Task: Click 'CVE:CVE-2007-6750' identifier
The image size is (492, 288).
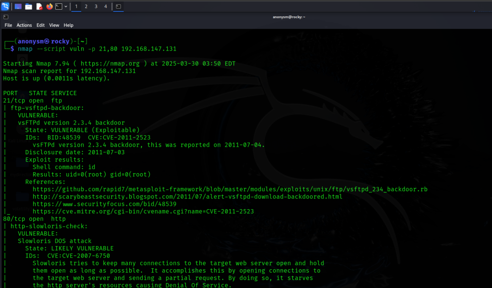Action: pyautogui.click(x=79, y=256)
